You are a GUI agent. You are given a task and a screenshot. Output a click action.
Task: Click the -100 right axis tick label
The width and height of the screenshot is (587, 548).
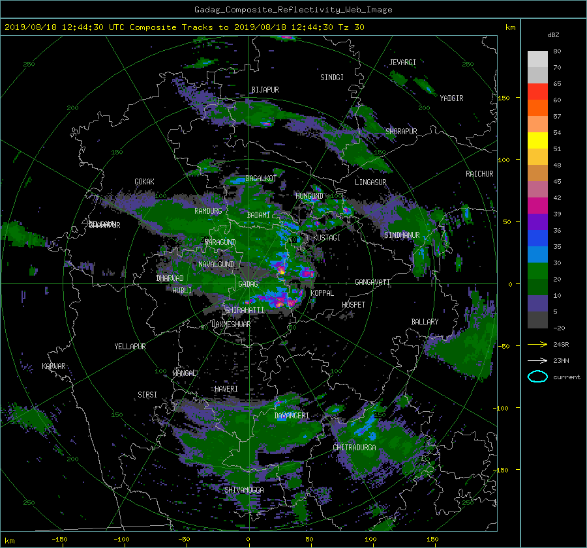click(502, 408)
